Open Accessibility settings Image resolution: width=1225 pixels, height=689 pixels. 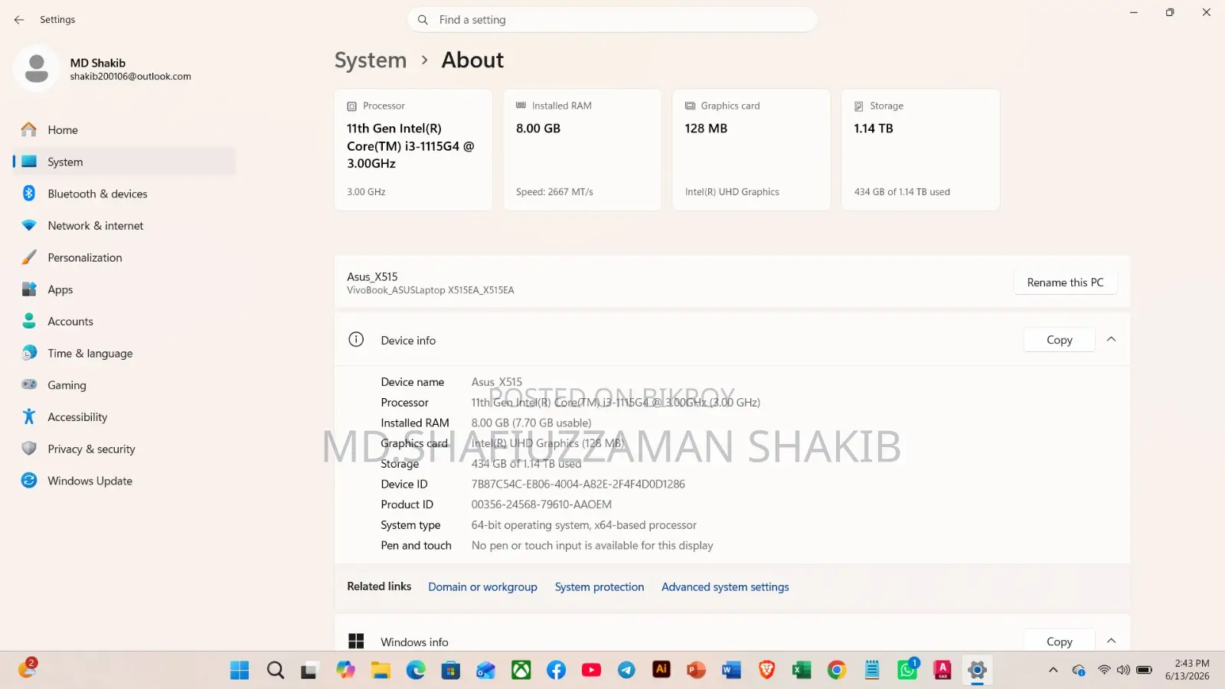click(x=124, y=417)
